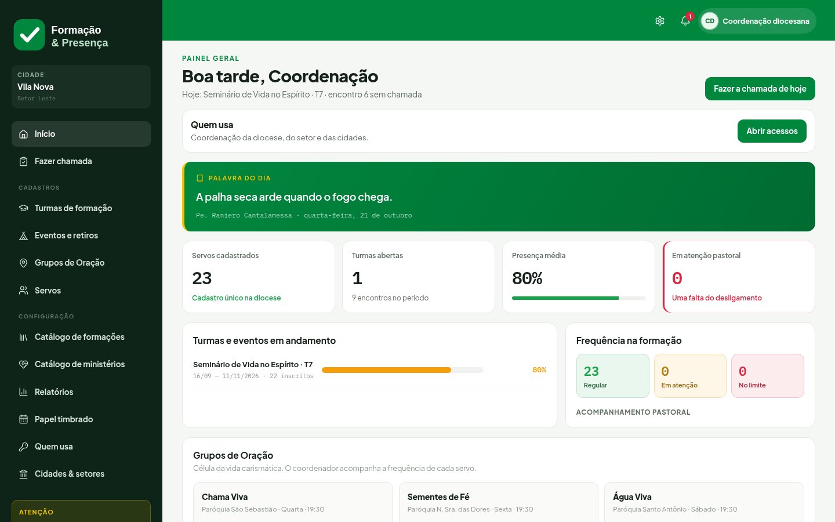Click the Catálogo de formações library icon
835x522 pixels.
point(24,337)
